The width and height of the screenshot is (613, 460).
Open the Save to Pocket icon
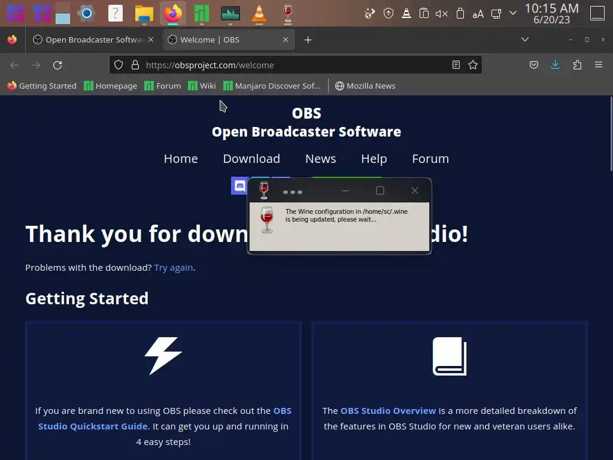(x=533, y=65)
